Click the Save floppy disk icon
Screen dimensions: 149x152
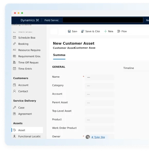tap(69, 31)
